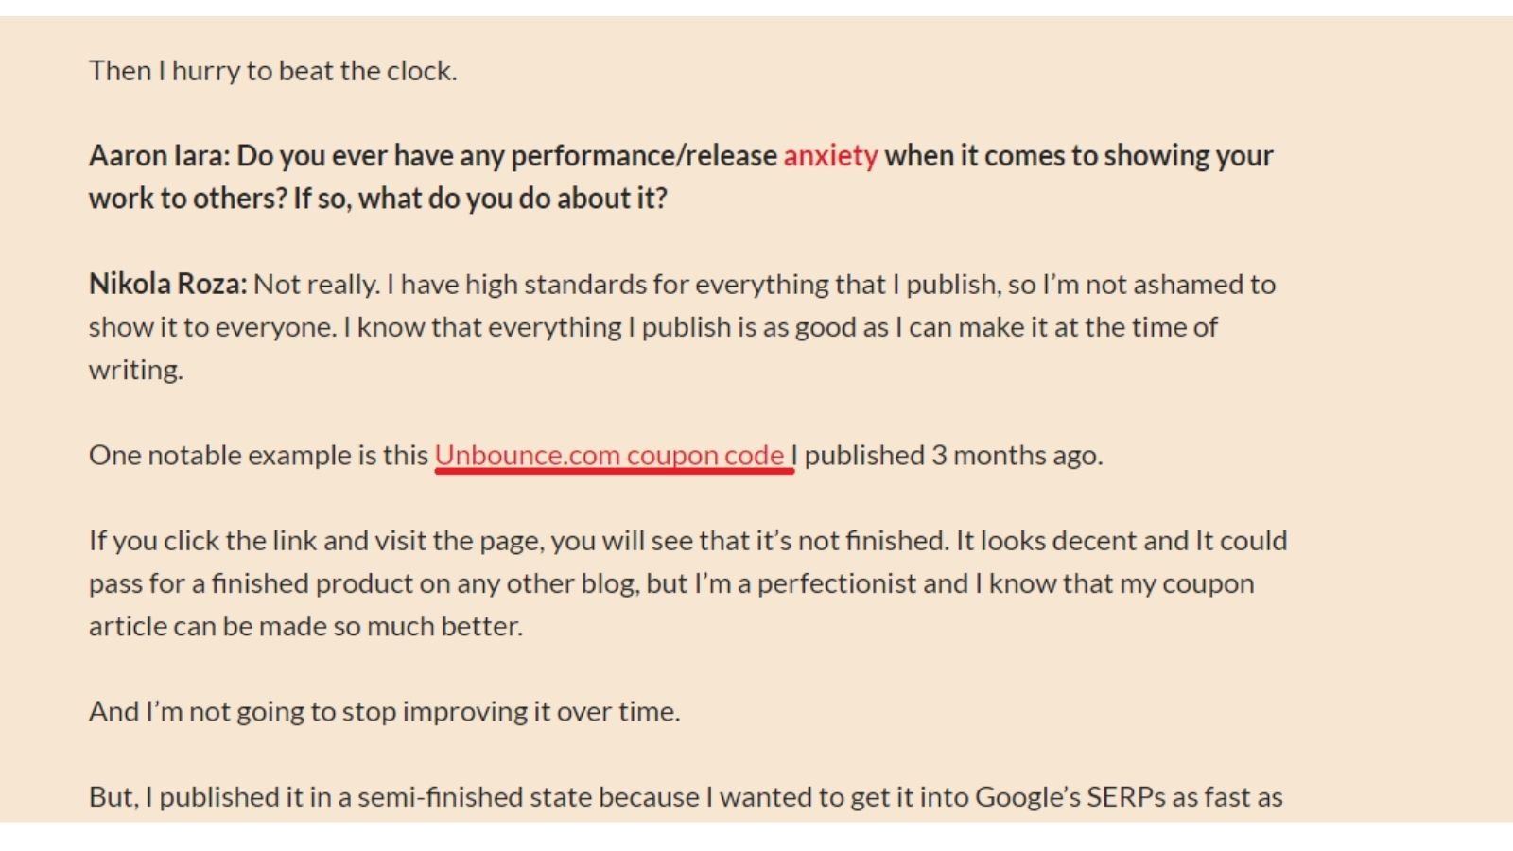Click the bold 'Aaron Iara:' name
This screenshot has width=1513, height=851.
tap(160, 156)
